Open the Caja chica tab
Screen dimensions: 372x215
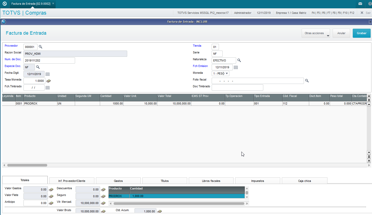click(304, 181)
